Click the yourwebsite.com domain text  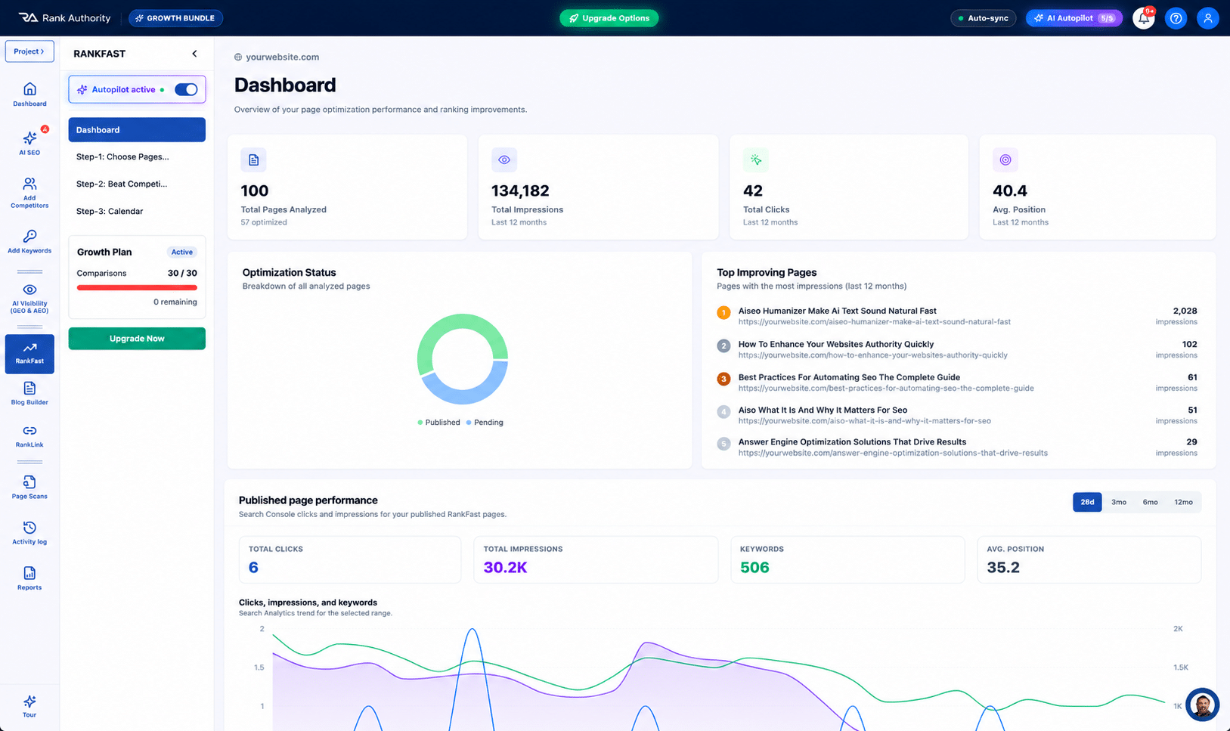click(x=282, y=57)
